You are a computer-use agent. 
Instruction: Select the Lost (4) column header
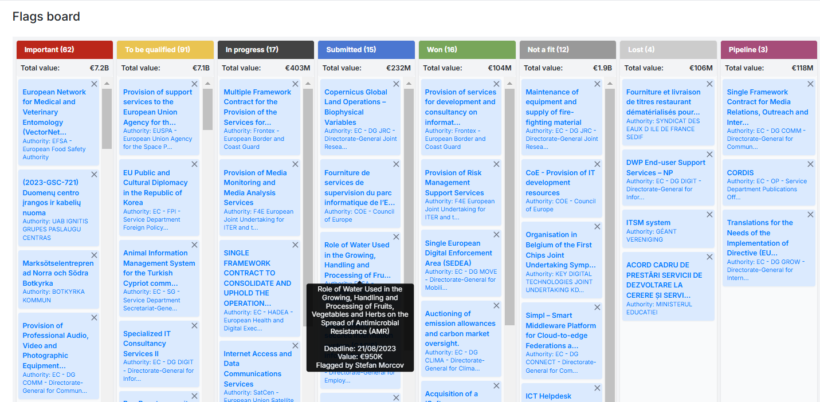pyautogui.click(x=668, y=50)
